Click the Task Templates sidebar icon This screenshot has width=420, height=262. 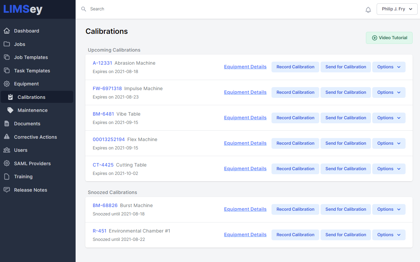click(x=7, y=70)
